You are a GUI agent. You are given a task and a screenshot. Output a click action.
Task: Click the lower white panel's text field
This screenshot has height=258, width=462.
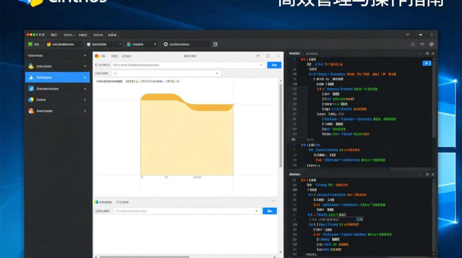[187, 211]
